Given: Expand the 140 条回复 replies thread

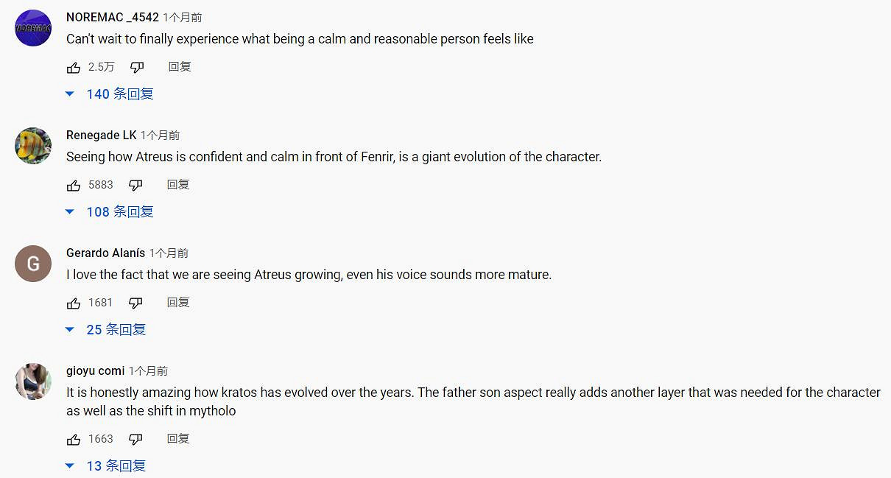Looking at the screenshot, I should [x=110, y=94].
